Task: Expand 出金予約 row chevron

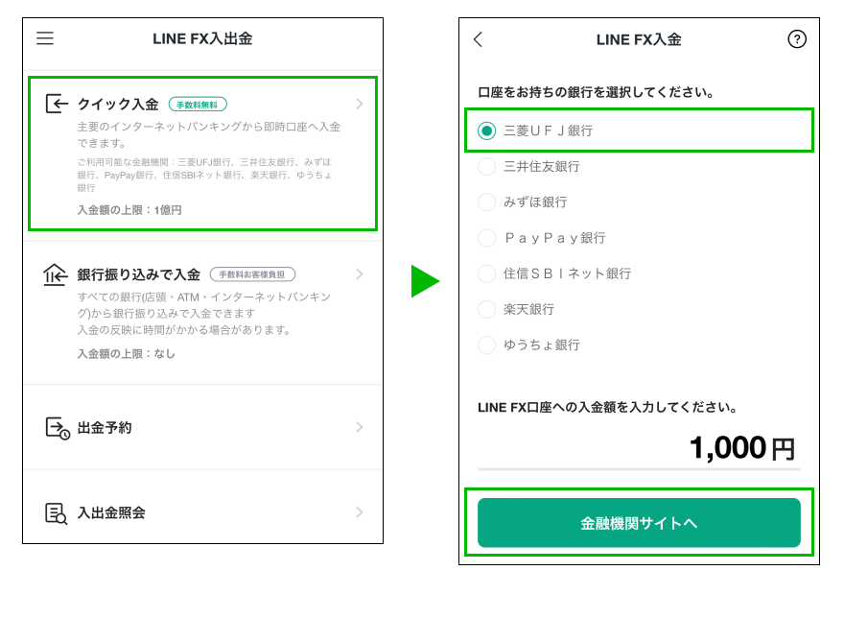Action: tap(359, 427)
